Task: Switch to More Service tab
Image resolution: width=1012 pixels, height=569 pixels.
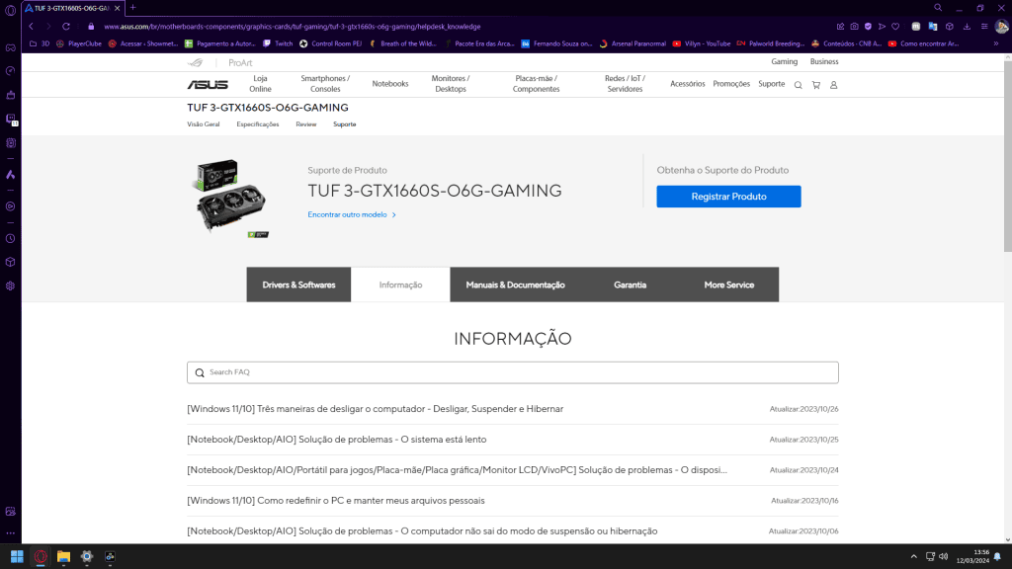Action: pyautogui.click(x=729, y=284)
